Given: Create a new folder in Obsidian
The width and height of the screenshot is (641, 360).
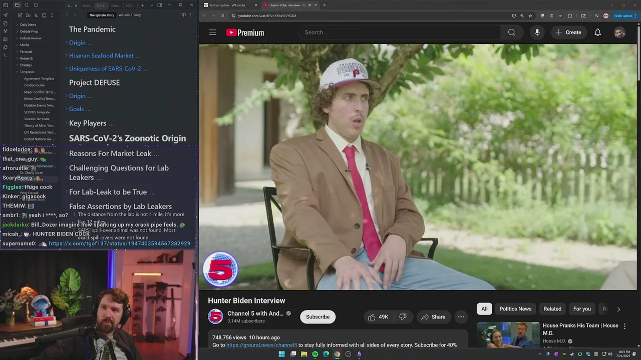Looking at the screenshot, I should 28,15.
